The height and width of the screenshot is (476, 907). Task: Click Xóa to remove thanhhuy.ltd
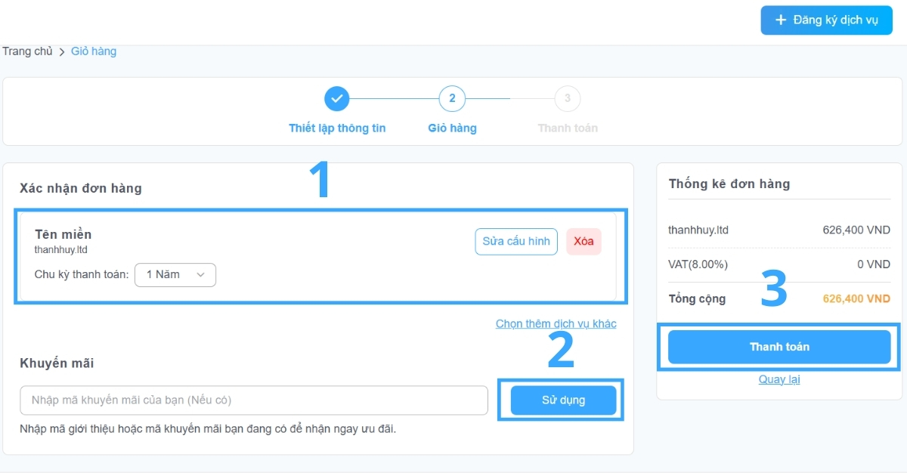[584, 242]
